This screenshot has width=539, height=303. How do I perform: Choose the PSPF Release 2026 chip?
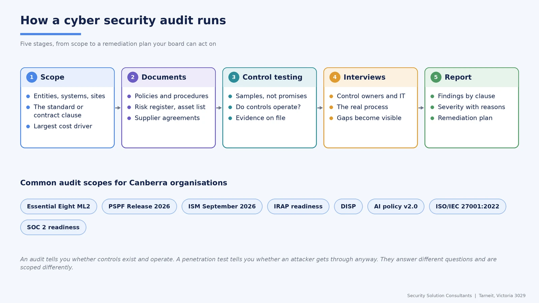click(x=139, y=206)
